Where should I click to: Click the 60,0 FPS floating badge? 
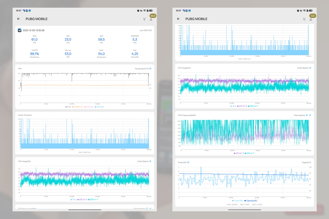(152, 16)
